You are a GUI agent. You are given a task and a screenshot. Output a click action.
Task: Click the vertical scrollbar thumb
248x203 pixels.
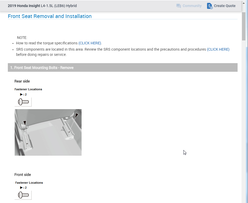pyautogui.click(x=244, y=26)
